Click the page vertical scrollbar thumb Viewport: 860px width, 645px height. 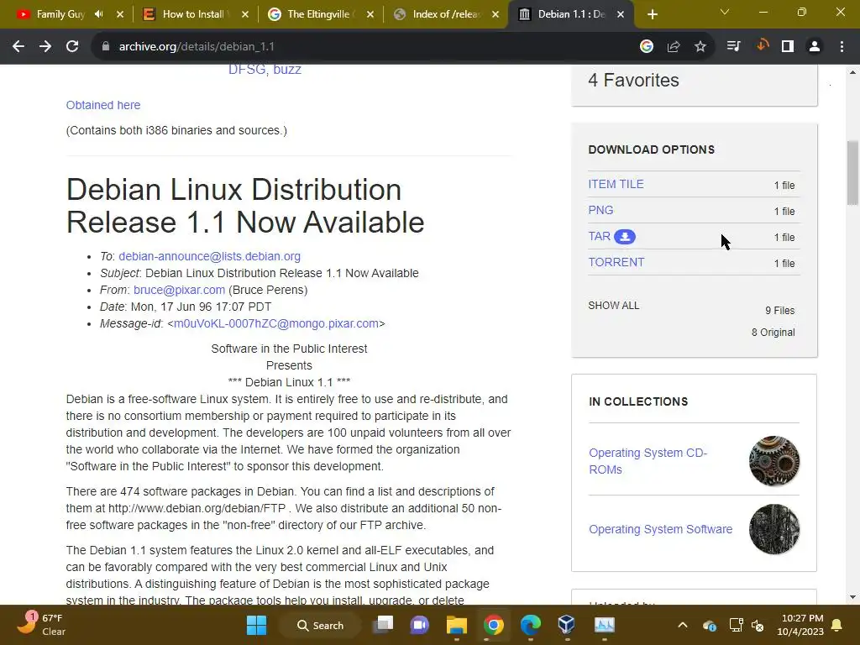pyautogui.click(x=852, y=173)
